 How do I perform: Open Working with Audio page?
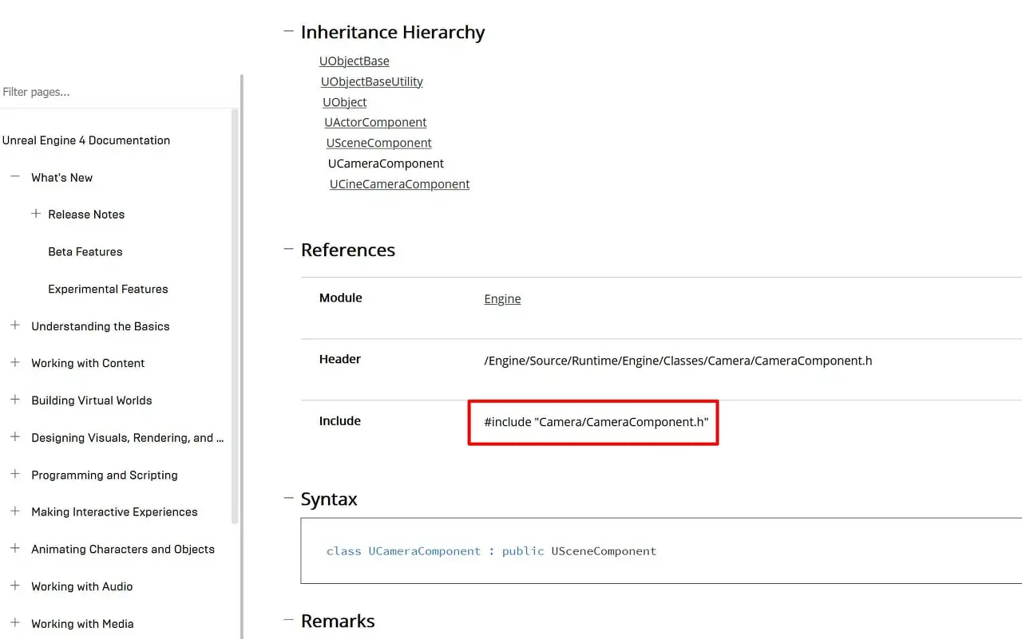click(82, 586)
